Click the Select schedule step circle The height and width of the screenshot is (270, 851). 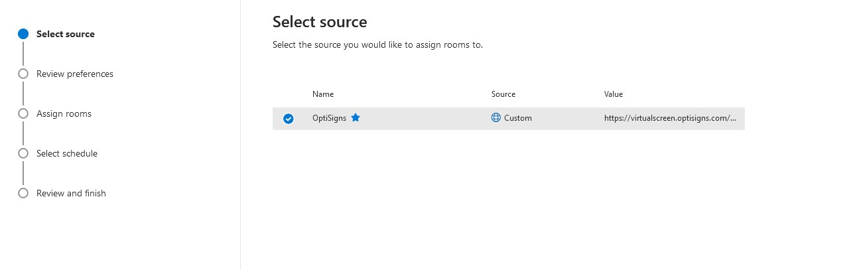[23, 153]
